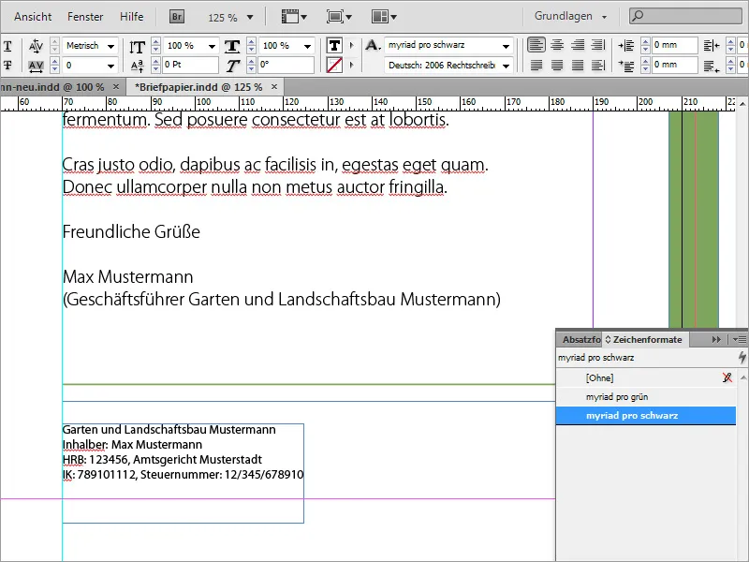
Task: Open the view options icon menu
Action: pyautogui.click(x=294, y=17)
